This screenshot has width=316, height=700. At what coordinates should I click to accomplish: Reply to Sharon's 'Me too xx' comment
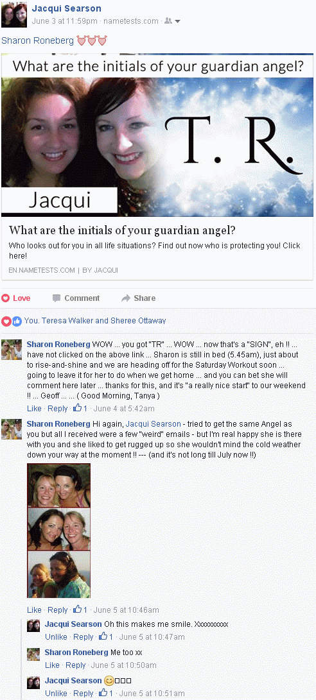pos(75,665)
